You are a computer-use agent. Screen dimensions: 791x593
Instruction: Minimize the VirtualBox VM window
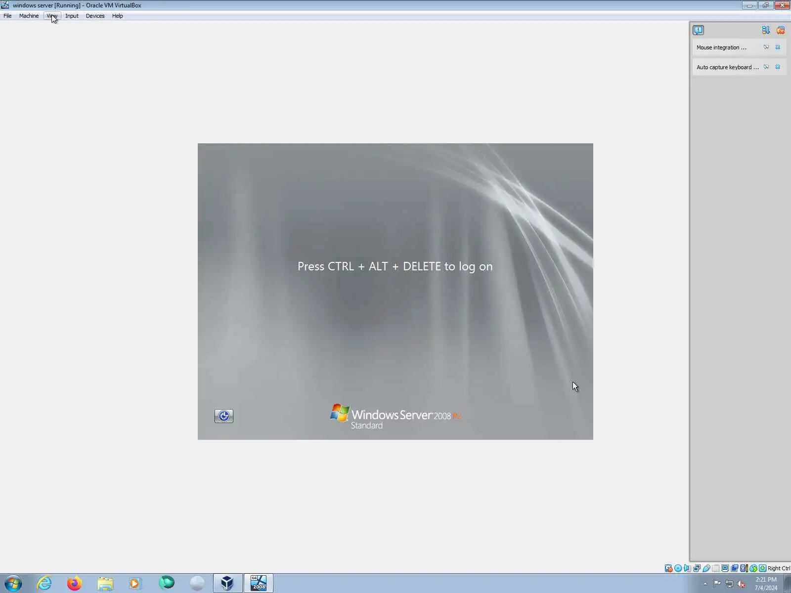[x=749, y=5]
